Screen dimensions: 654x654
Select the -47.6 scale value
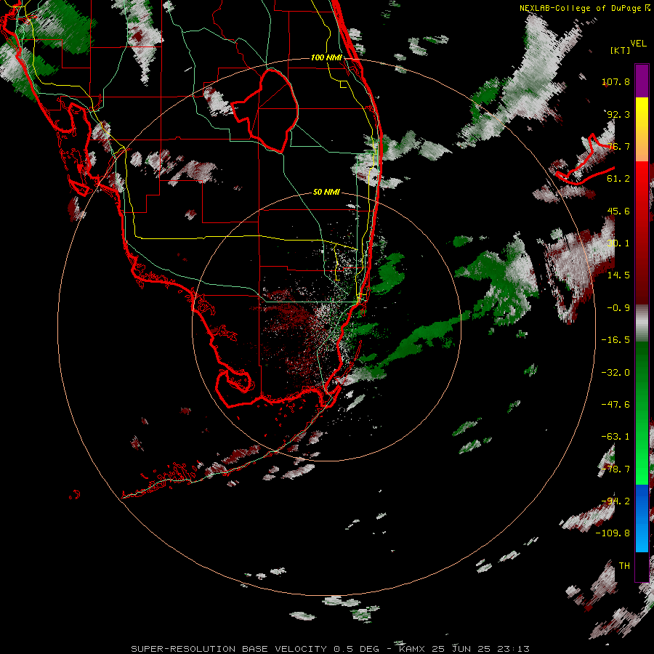(x=615, y=405)
